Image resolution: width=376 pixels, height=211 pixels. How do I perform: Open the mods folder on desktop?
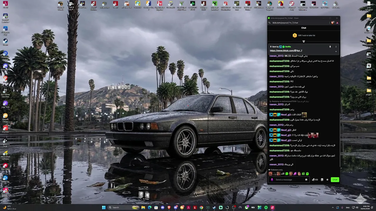click(x=369, y=79)
